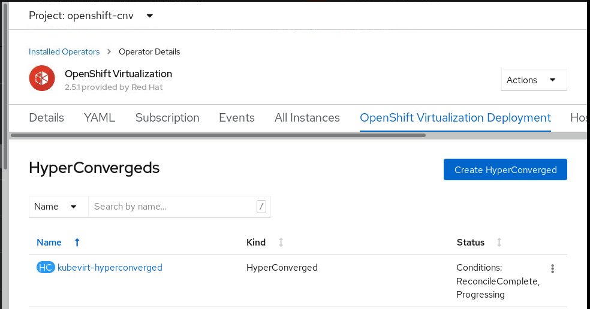Open the Subscription tab

coord(167,118)
